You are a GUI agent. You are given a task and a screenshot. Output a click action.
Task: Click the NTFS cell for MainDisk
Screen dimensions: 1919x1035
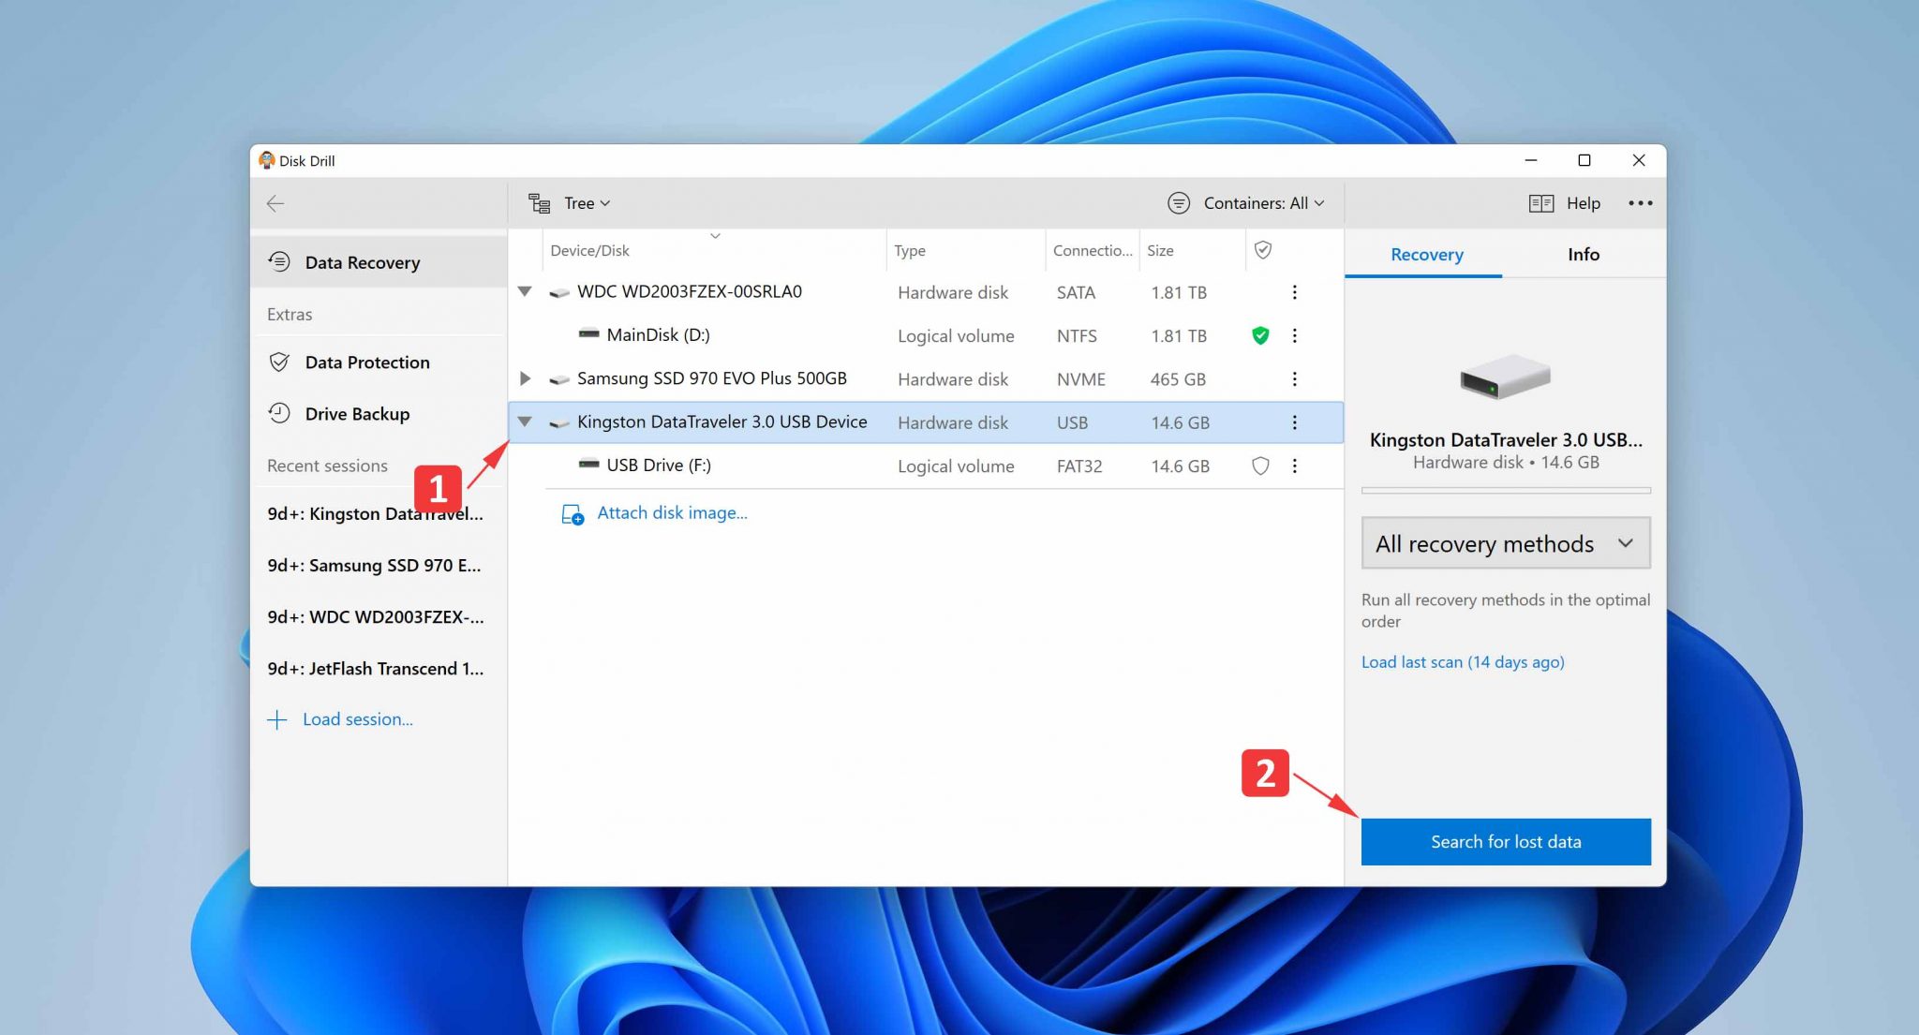[x=1077, y=335]
